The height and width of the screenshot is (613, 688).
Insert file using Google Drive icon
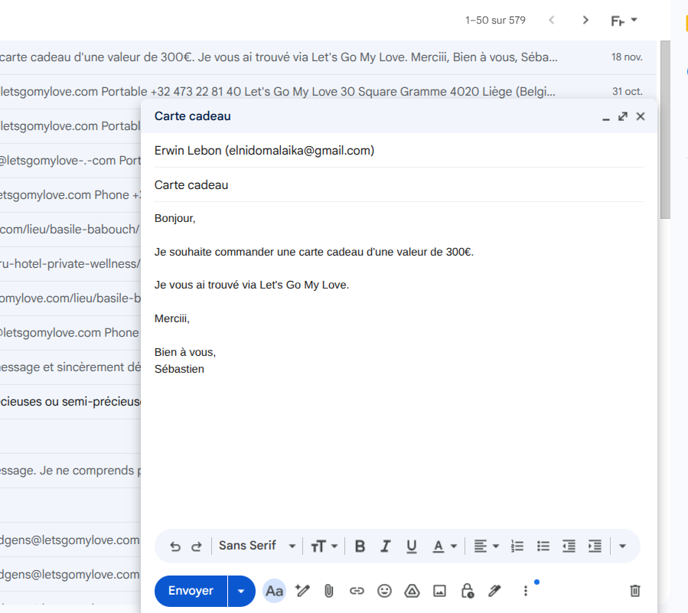tap(412, 591)
